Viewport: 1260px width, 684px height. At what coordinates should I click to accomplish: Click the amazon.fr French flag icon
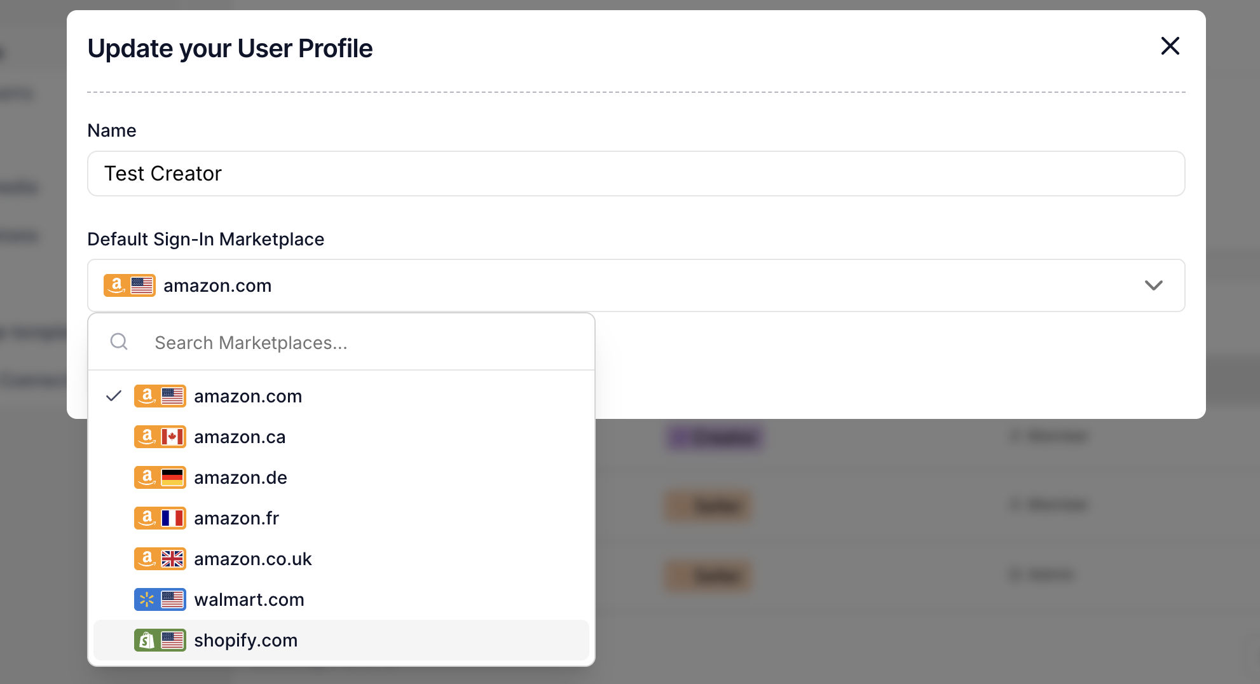coord(173,518)
